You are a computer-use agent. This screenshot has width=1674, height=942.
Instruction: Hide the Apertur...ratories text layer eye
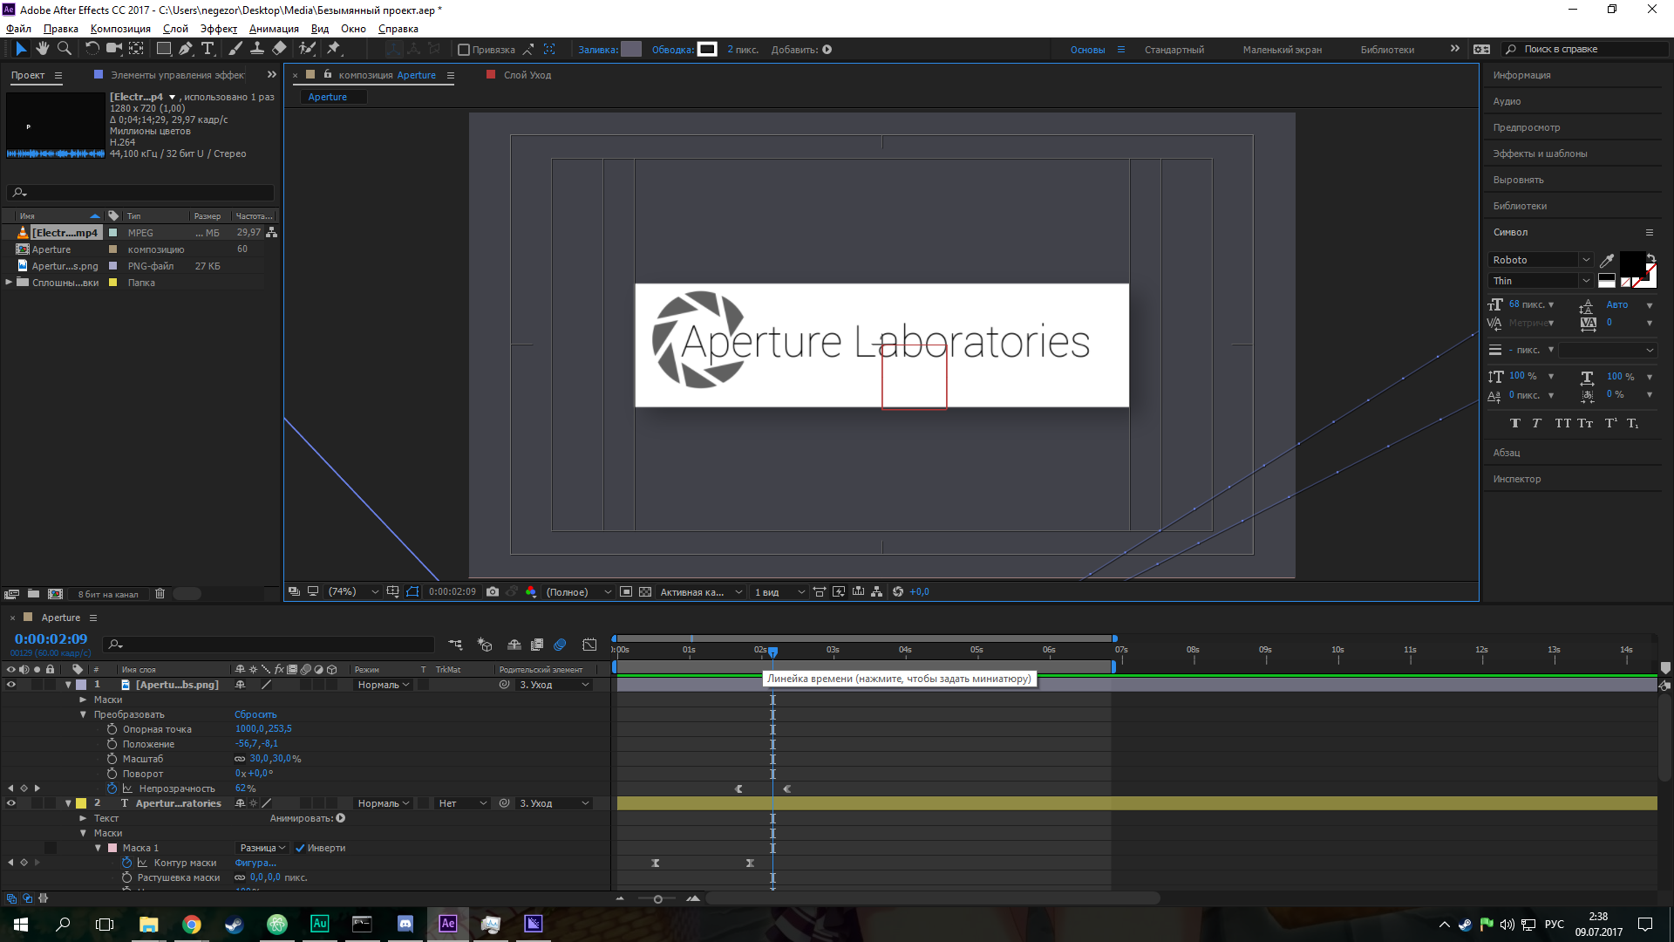click(x=11, y=803)
